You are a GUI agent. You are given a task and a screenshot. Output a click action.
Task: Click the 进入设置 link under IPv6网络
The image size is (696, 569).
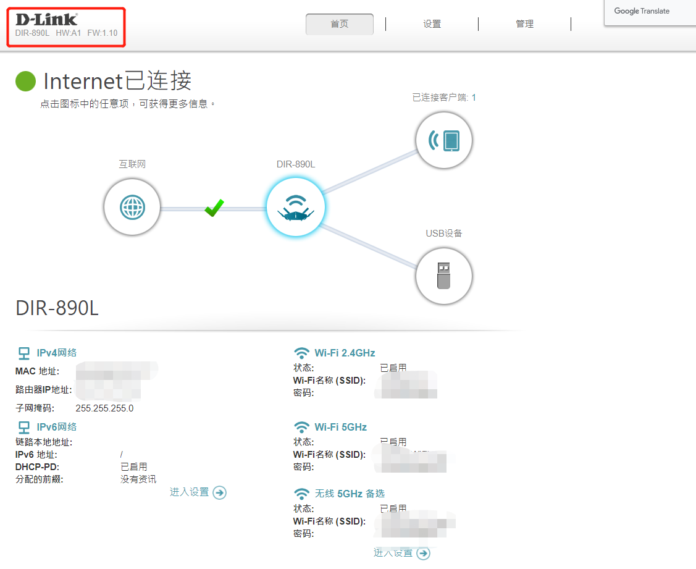tap(189, 492)
